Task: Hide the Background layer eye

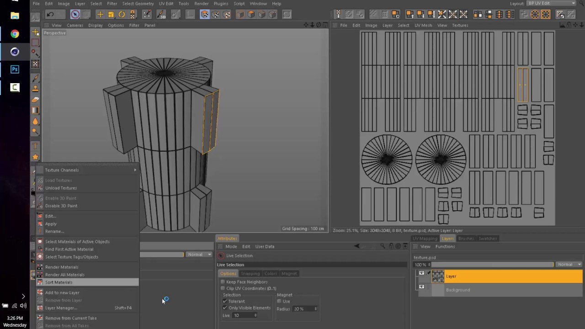Action: click(421, 287)
